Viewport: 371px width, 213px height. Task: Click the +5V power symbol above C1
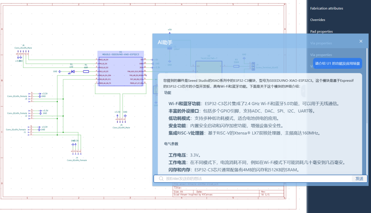coord(170,31)
